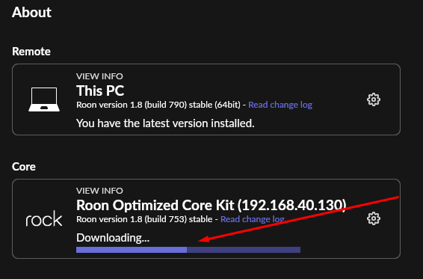Click the About page heading

[x=31, y=13]
